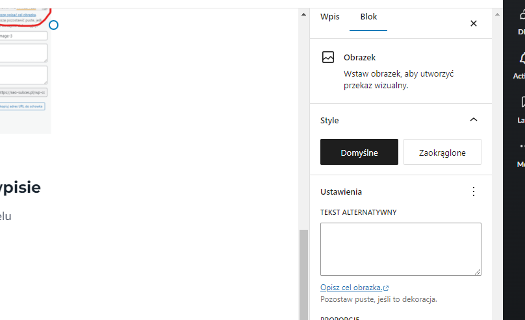
Task: Click the Ustawienia section heading
Action: 341,191
